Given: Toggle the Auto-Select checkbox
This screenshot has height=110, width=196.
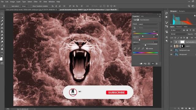Looking at the screenshot, I should click(10, 6).
